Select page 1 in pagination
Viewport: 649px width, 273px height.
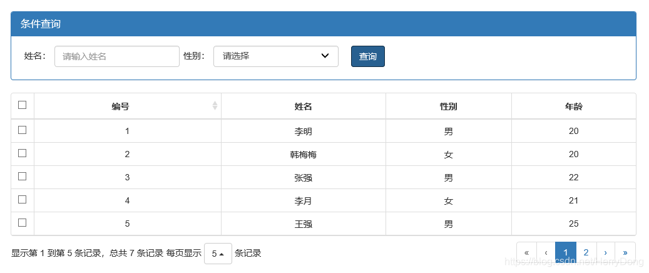565,253
